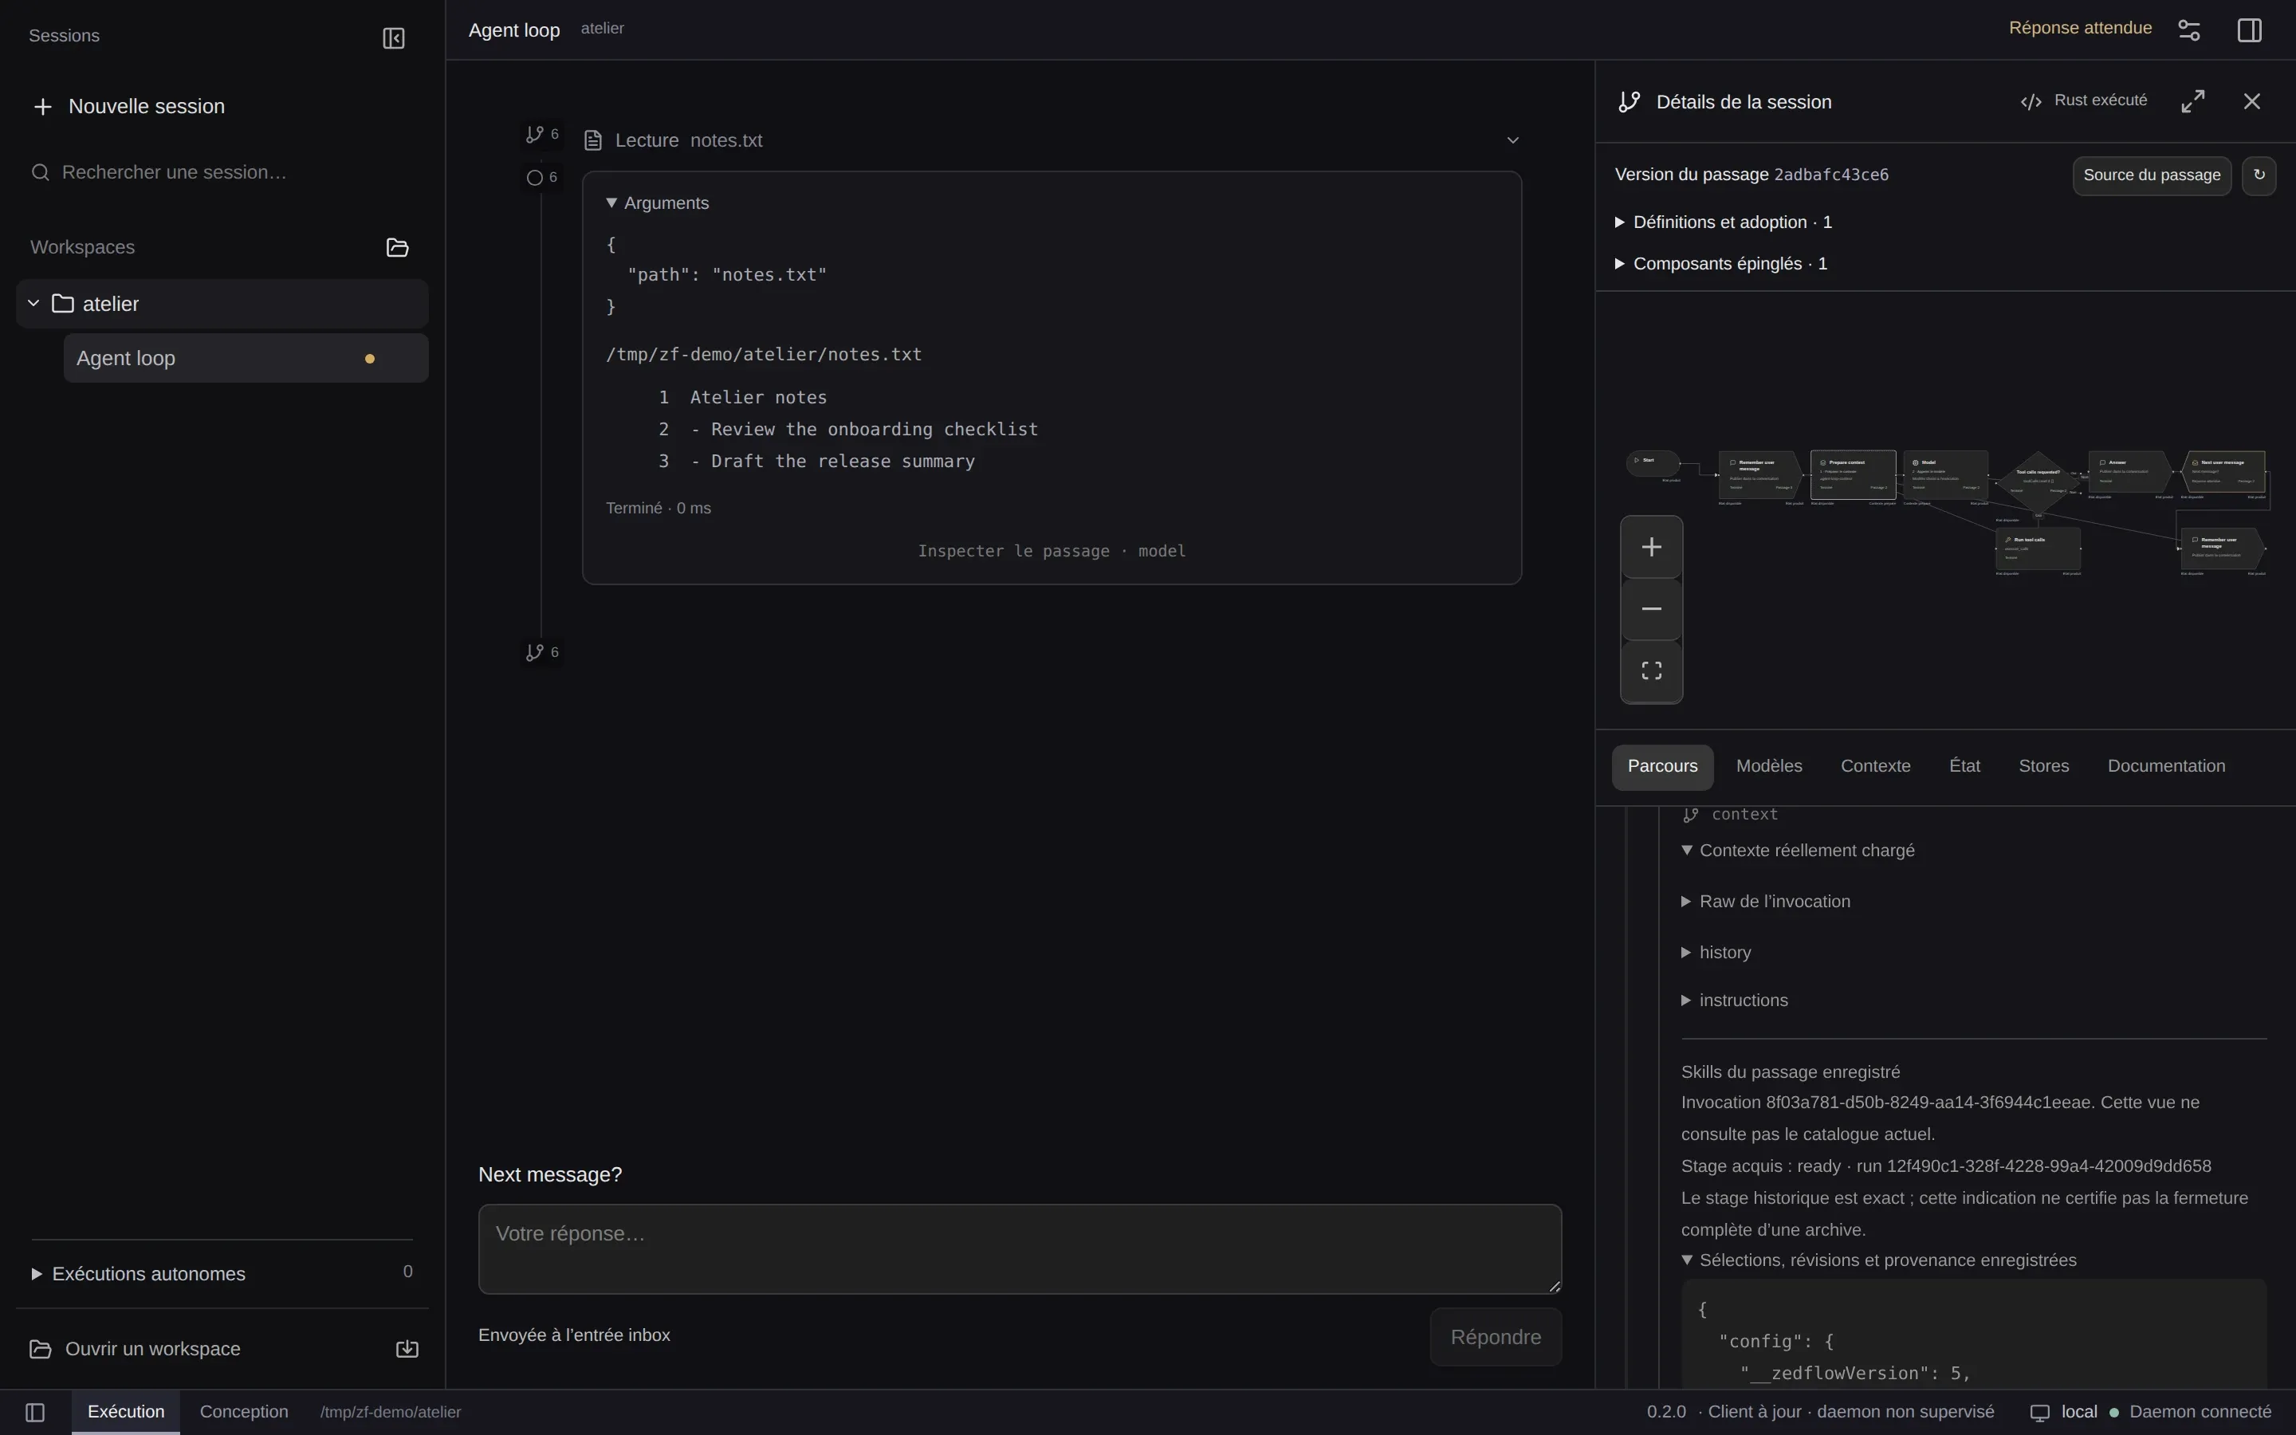Viewport: 2296px width, 1435px height.
Task: Toggle the bottom-left sidebar visibility icon
Action: 35,1412
